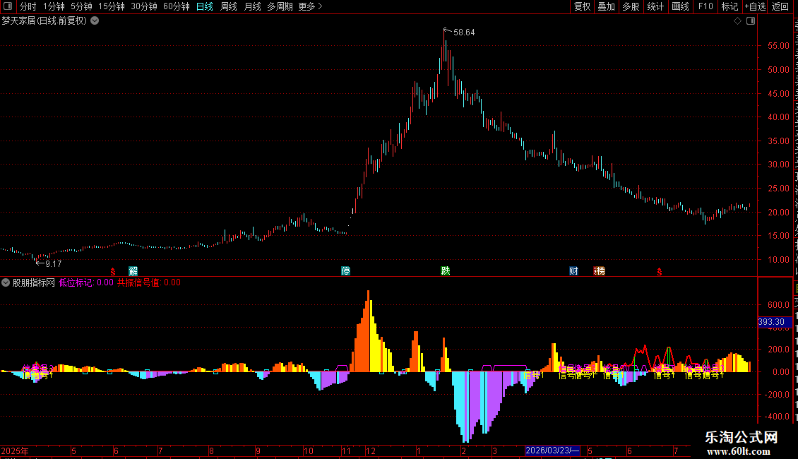This screenshot has width=798, height=459.
Task: Select the 30分钟 period tab
Action: 144,6
